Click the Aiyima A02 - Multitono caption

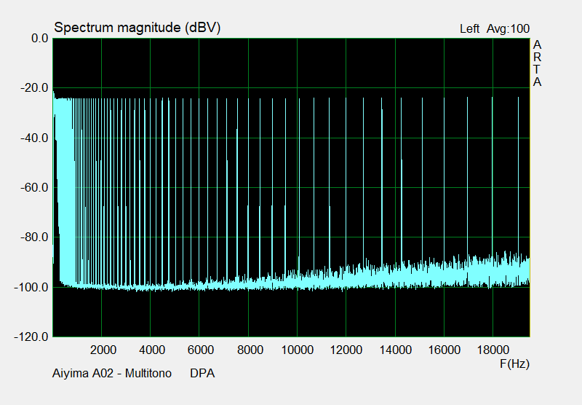(x=112, y=374)
